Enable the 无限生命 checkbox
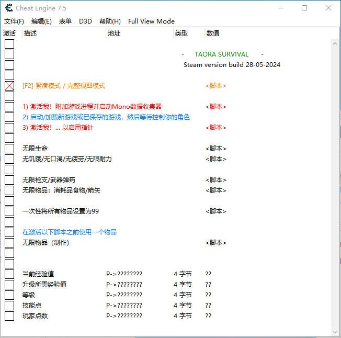This screenshot has height=338, width=341. click(9, 149)
